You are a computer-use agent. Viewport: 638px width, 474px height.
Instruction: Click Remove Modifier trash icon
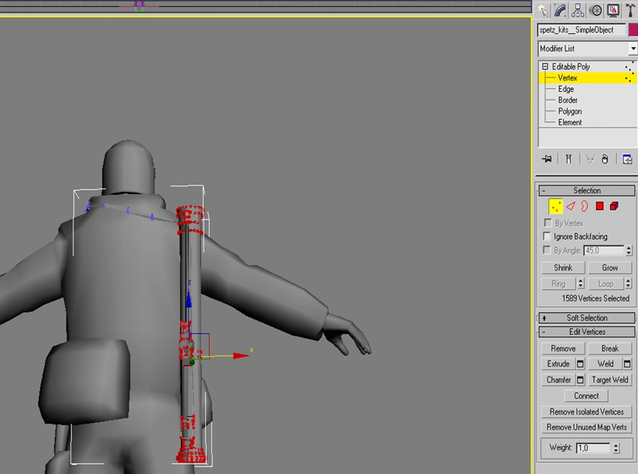tap(605, 159)
